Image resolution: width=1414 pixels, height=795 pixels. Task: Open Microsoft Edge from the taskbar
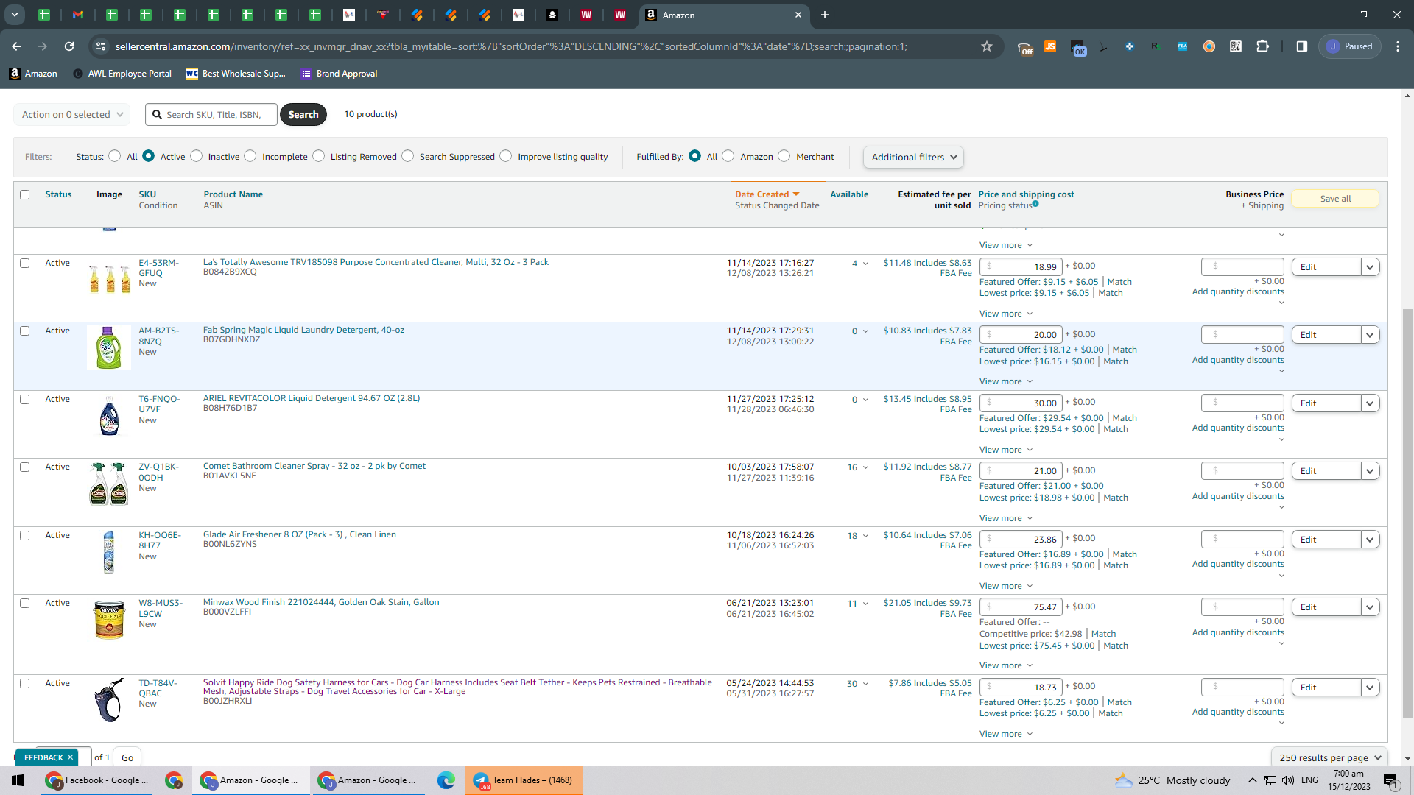coord(446,780)
